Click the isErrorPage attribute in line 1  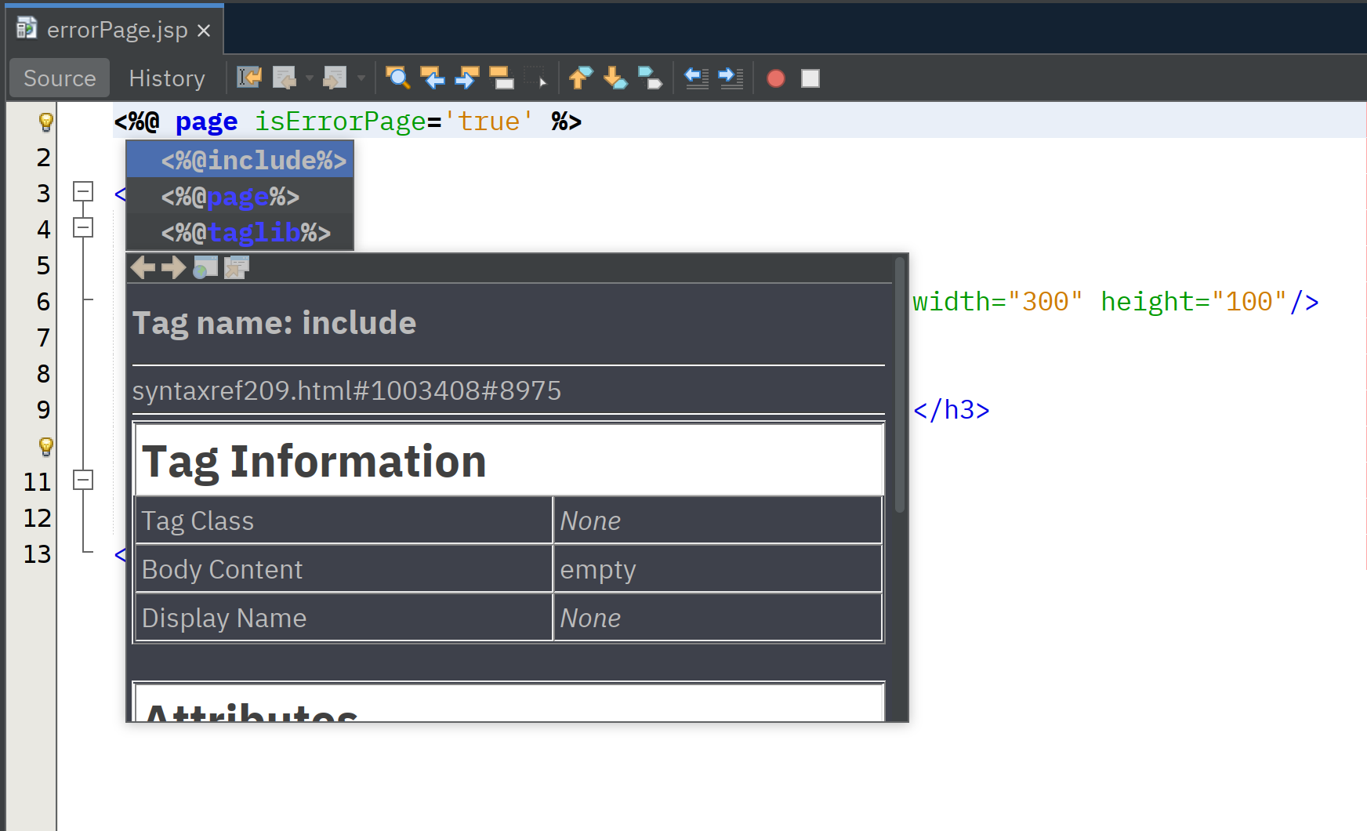[340, 122]
